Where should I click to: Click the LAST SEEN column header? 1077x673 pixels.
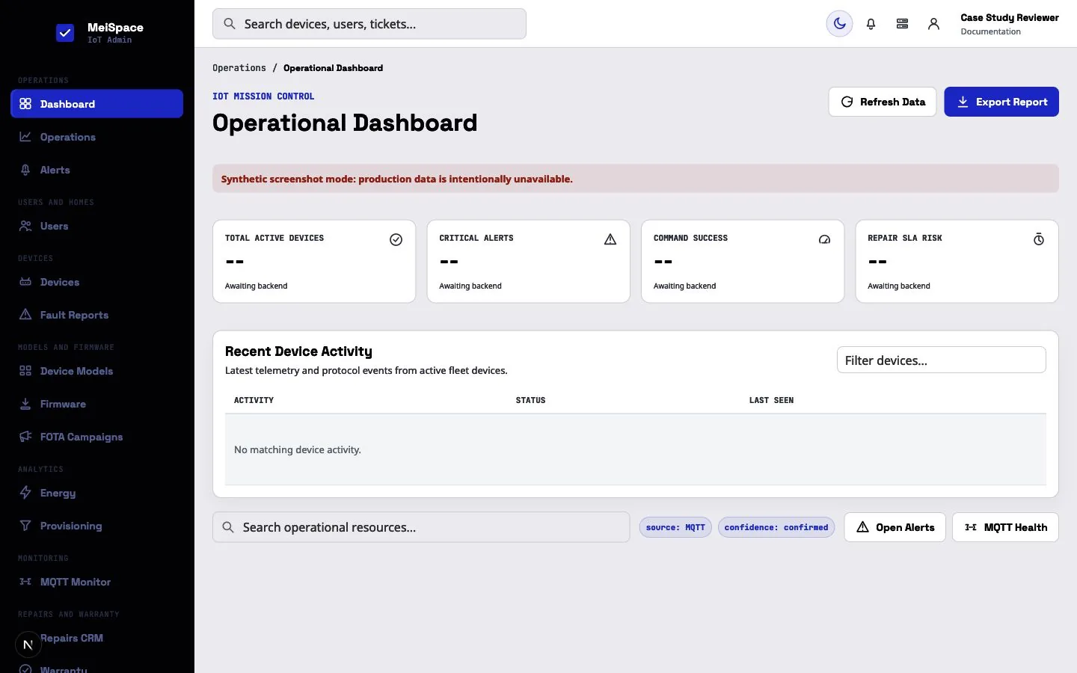pyautogui.click(x=771, y=400)
